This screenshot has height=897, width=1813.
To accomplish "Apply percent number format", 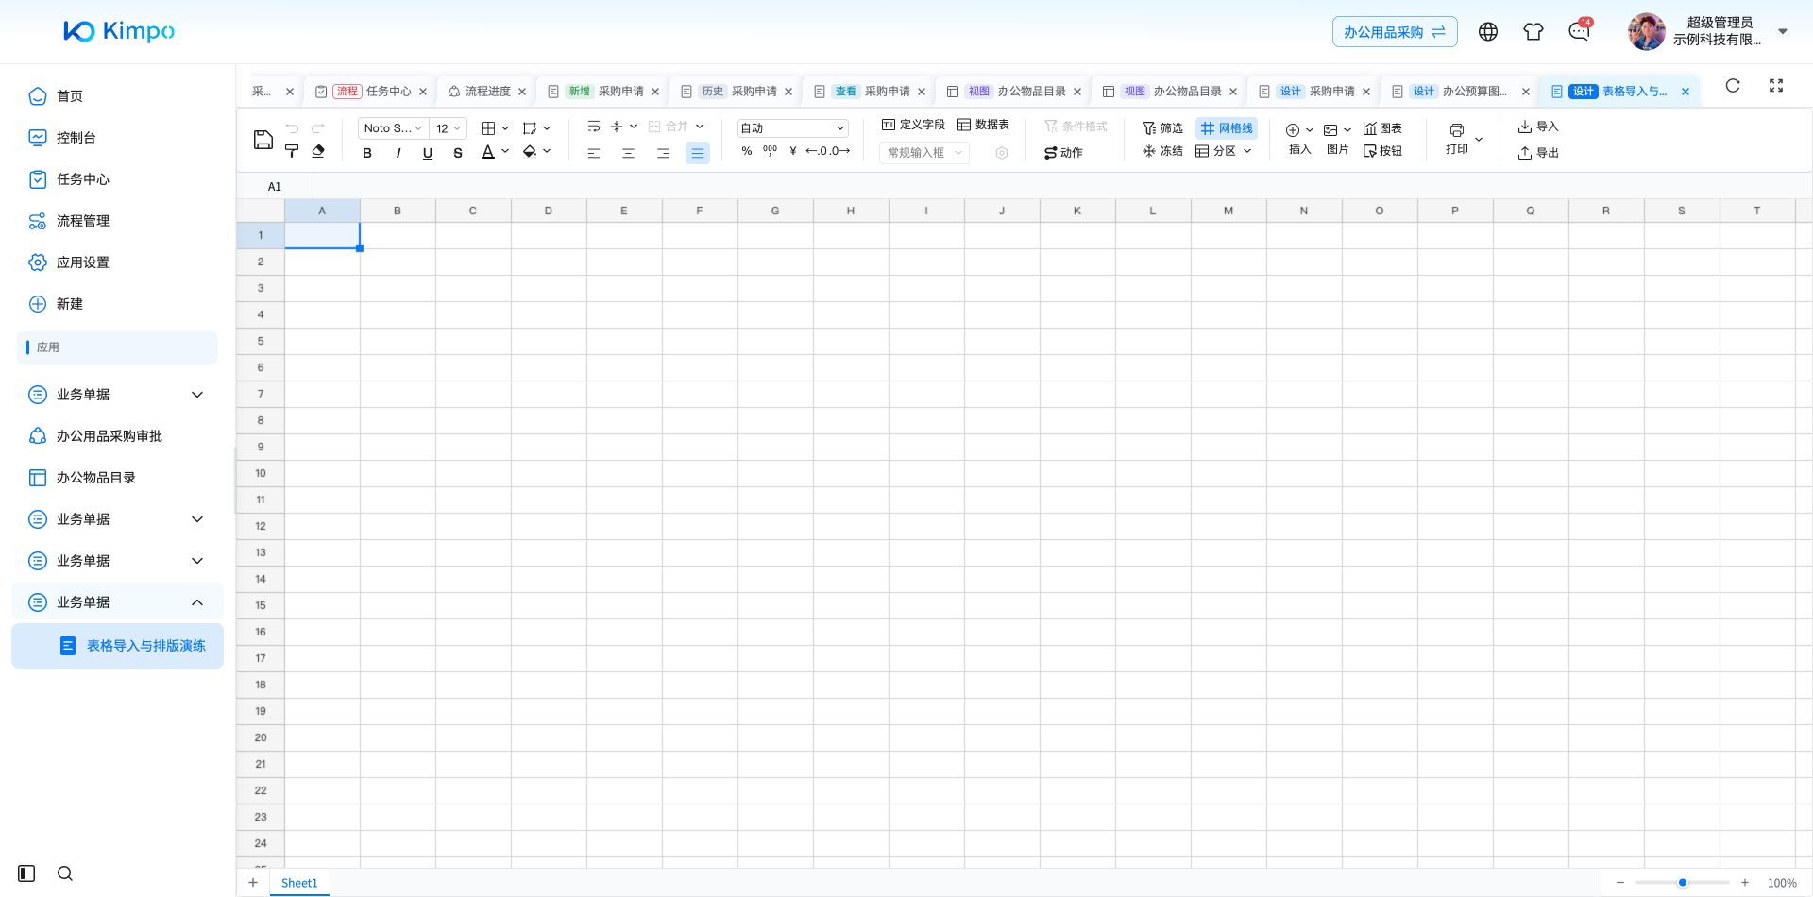I will click(747, 151).
